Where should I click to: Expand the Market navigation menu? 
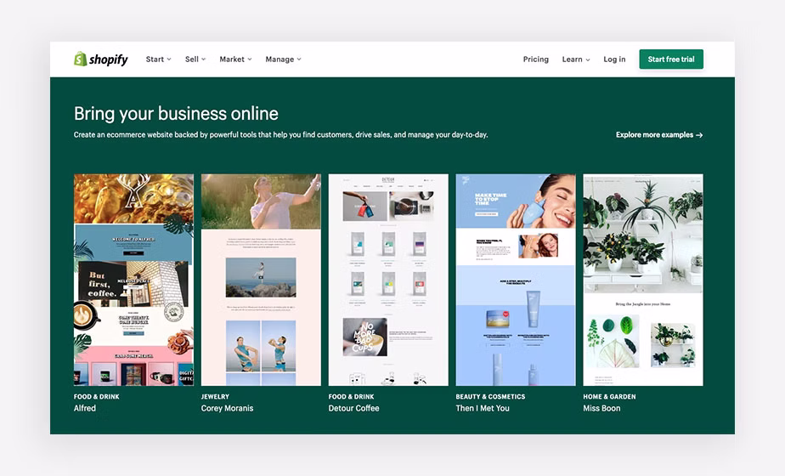[x=235, y=59]
